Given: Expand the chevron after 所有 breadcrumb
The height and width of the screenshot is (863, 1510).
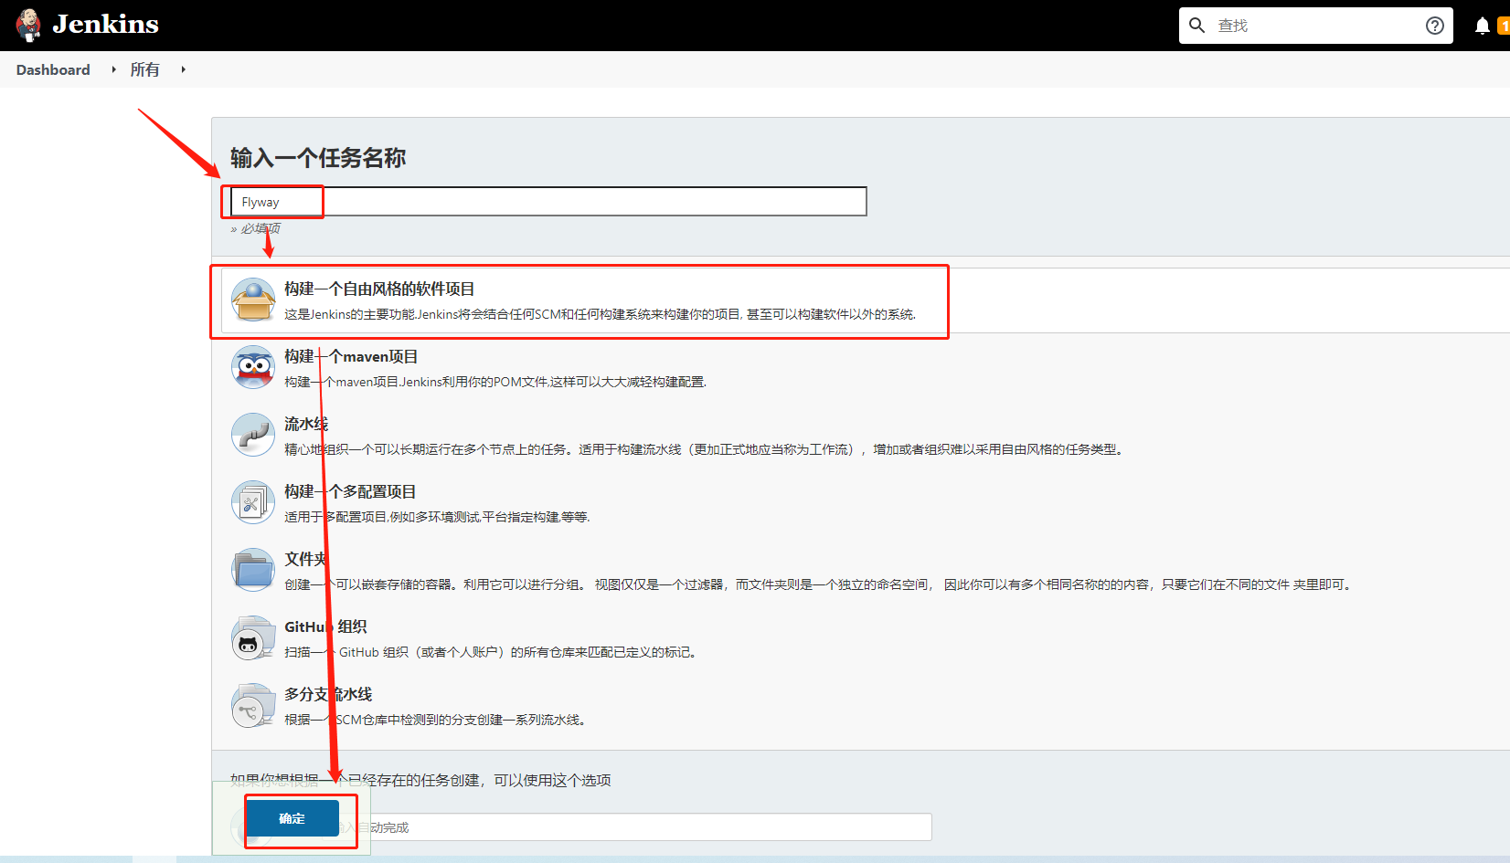Looking at the screenshot, I should pyautogui.click(x=183, y=69).
